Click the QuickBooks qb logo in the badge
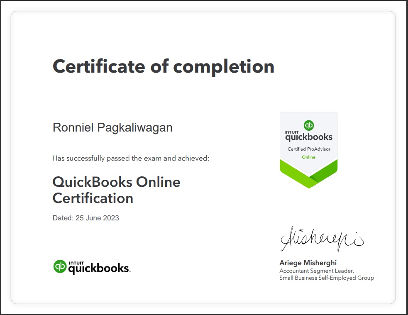The height and width of the screenshot is (315, 408). (309, 125)
